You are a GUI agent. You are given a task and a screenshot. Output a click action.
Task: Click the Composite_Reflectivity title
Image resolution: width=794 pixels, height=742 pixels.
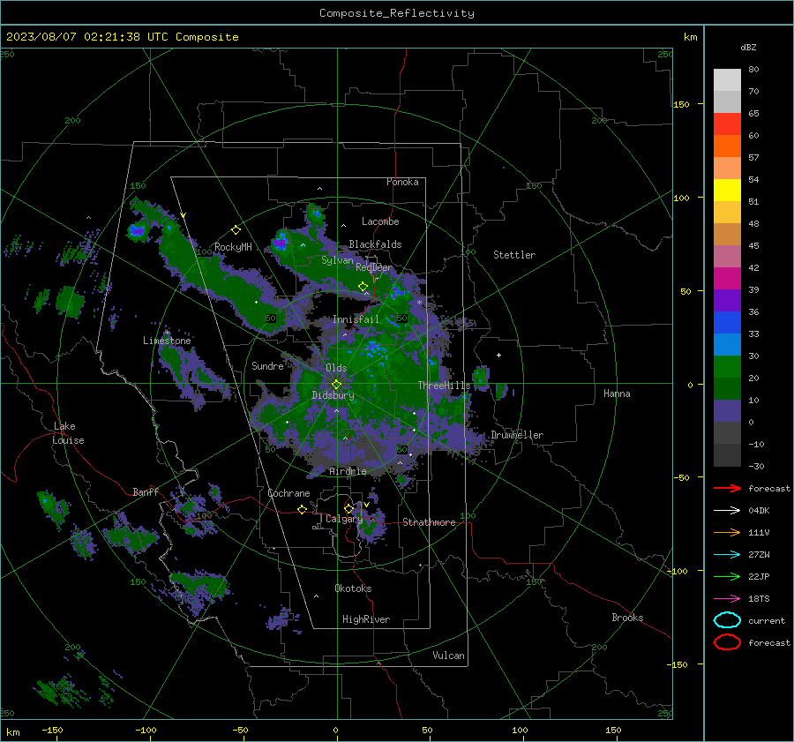397,13
